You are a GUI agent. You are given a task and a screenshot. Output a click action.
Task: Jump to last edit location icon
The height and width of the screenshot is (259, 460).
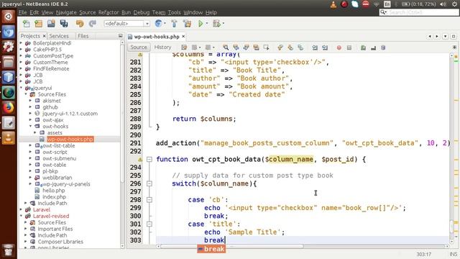[x=184, y=47]
